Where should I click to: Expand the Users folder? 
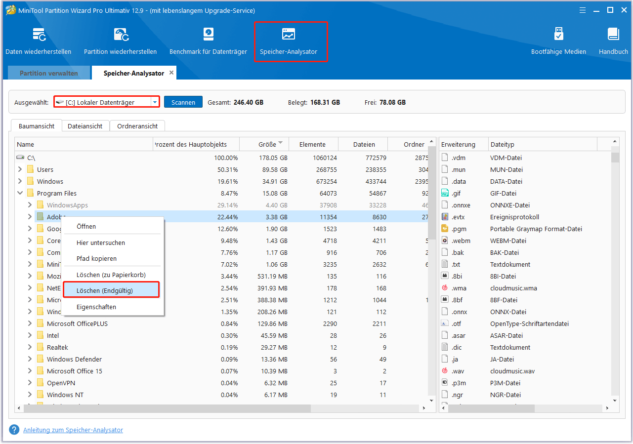[20, 169]
